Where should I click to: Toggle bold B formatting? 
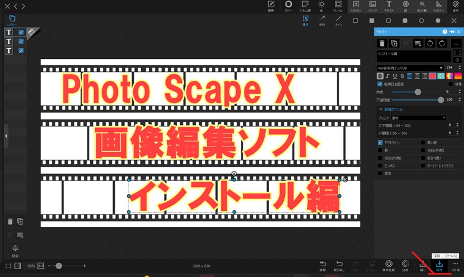380,76
